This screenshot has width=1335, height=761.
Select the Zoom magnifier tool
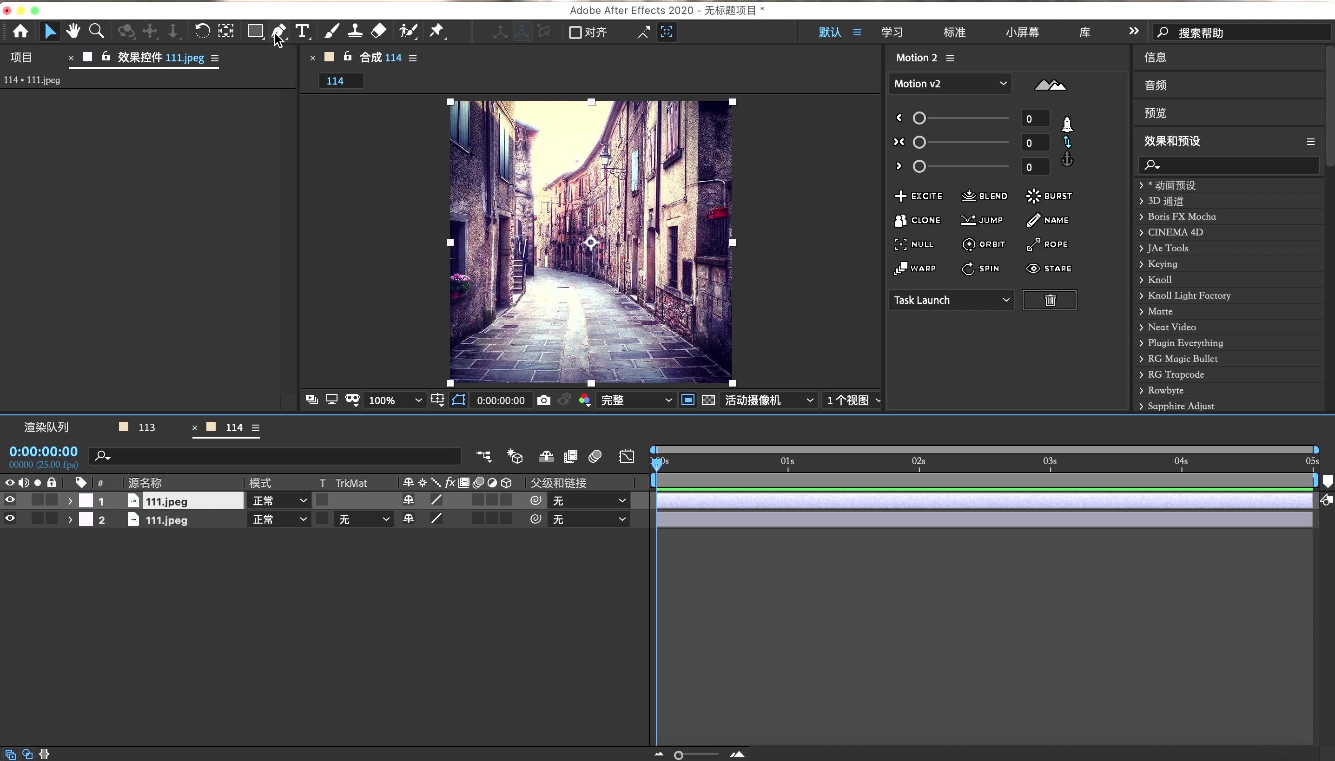click(96, 32)
